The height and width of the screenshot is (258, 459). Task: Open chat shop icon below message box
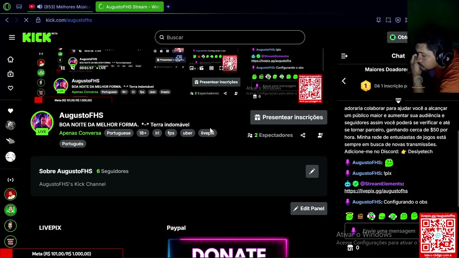pyautogui.click(x=350, y=248)
